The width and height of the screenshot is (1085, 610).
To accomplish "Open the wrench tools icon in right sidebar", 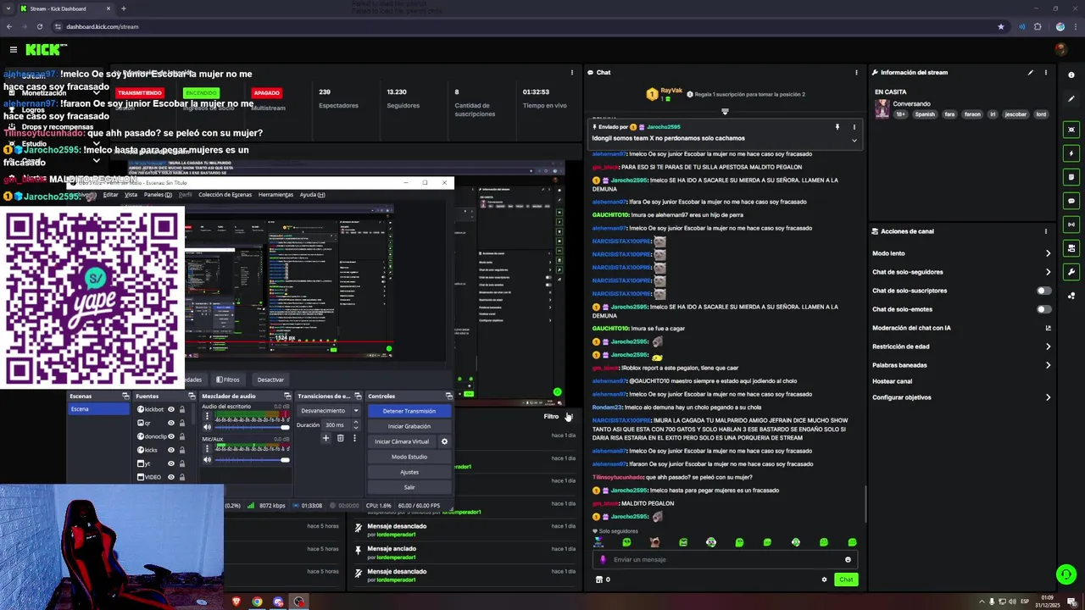I will [x=1071, y=272].
